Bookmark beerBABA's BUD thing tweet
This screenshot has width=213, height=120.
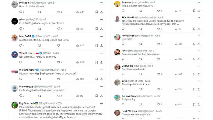(96, 45)
